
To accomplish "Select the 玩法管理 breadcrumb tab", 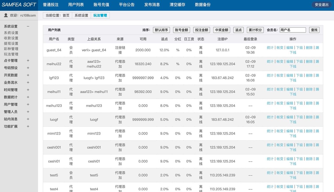I will coord(100,15).
